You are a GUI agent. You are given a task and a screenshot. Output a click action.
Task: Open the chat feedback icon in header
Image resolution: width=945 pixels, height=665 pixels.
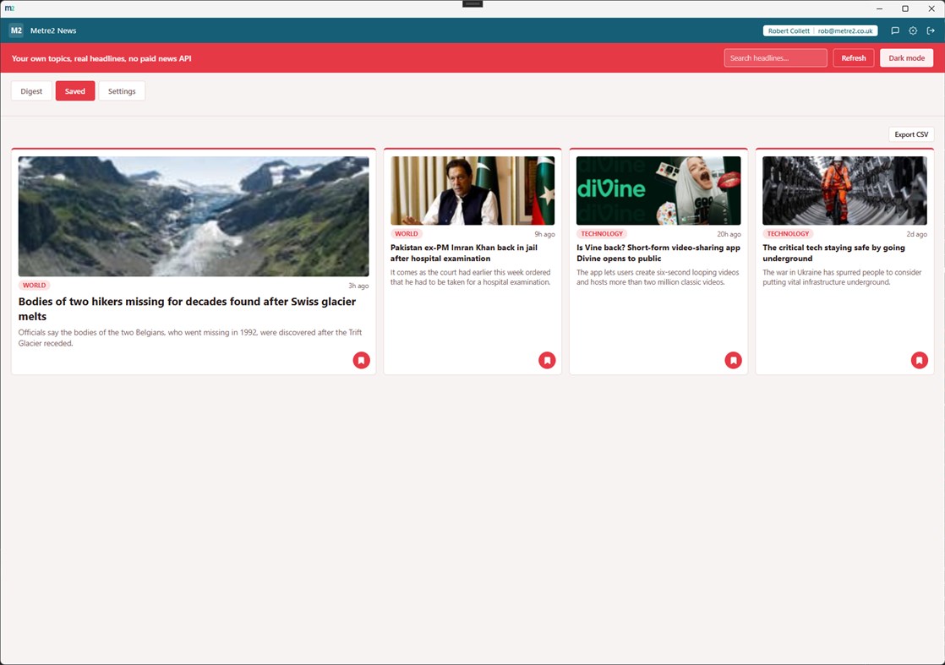[895, 30]
